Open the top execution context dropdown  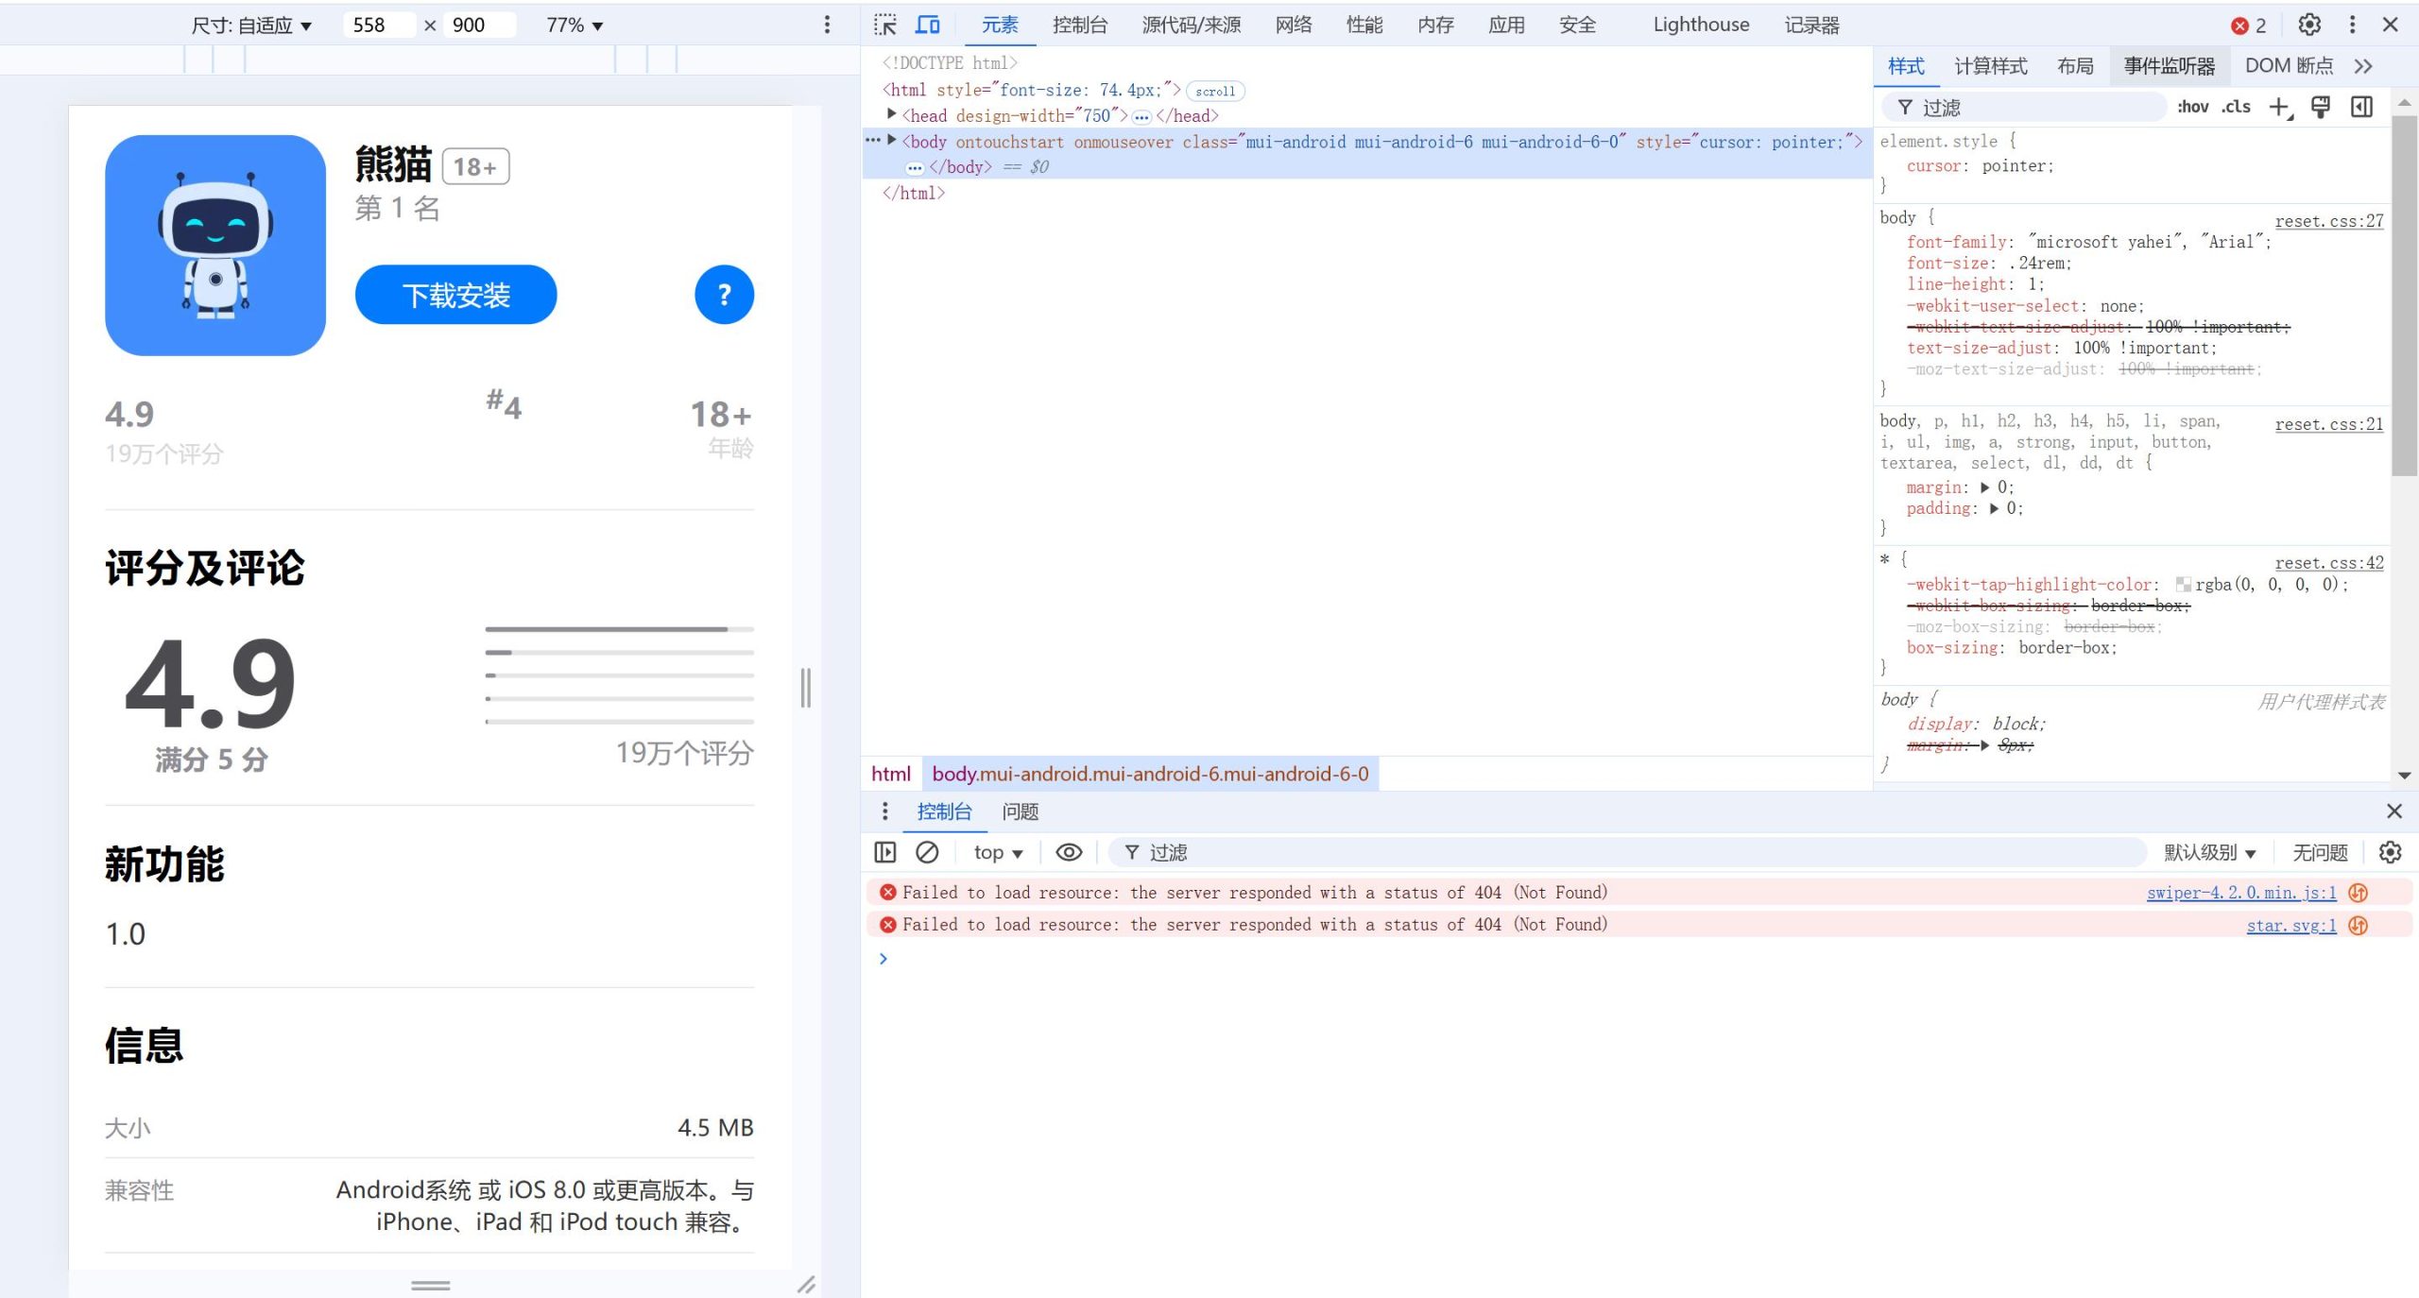pos(998,852)
